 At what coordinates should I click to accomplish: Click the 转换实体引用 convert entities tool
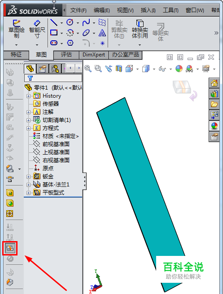click(x=140, y=29)
